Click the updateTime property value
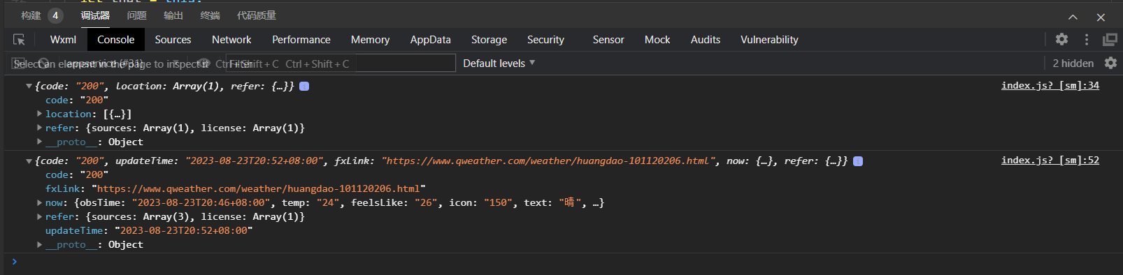The image size is (1123, 275). [183, 230]
